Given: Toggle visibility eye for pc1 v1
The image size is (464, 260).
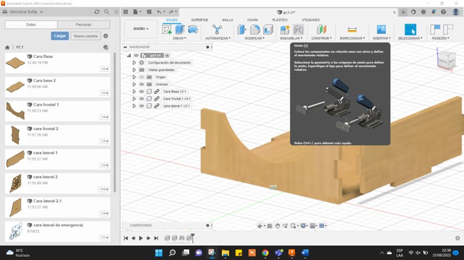Looking at the screenshot, I should click(x=136, y=55).
